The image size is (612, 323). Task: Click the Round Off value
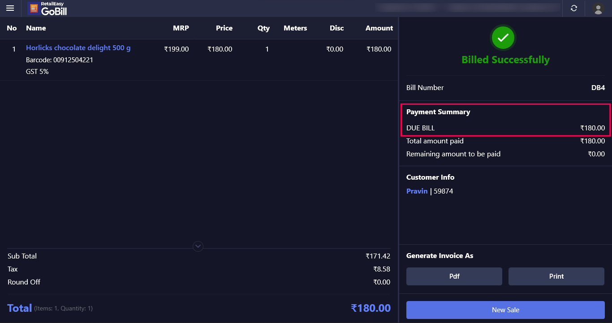[382, 282]
